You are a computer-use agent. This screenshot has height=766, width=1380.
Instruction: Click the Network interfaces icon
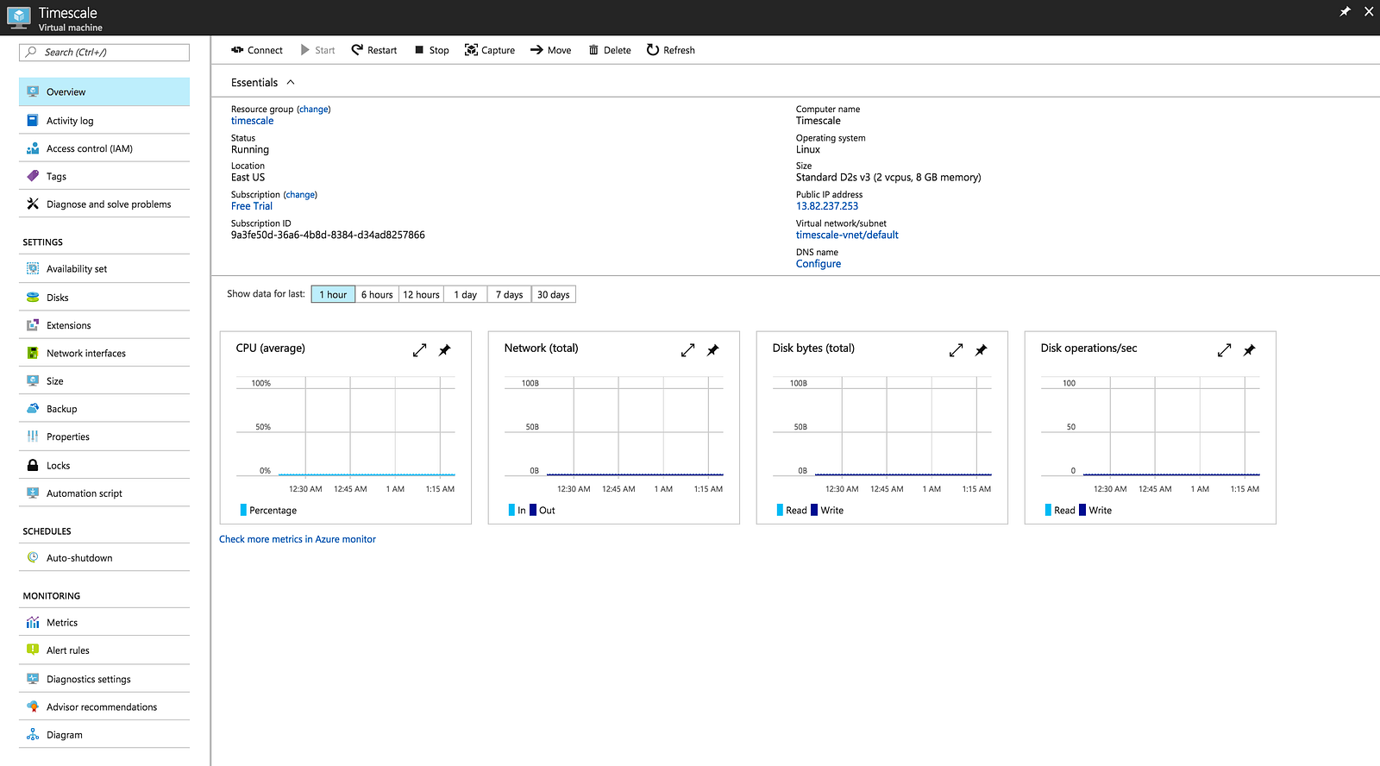click(33, 353)
